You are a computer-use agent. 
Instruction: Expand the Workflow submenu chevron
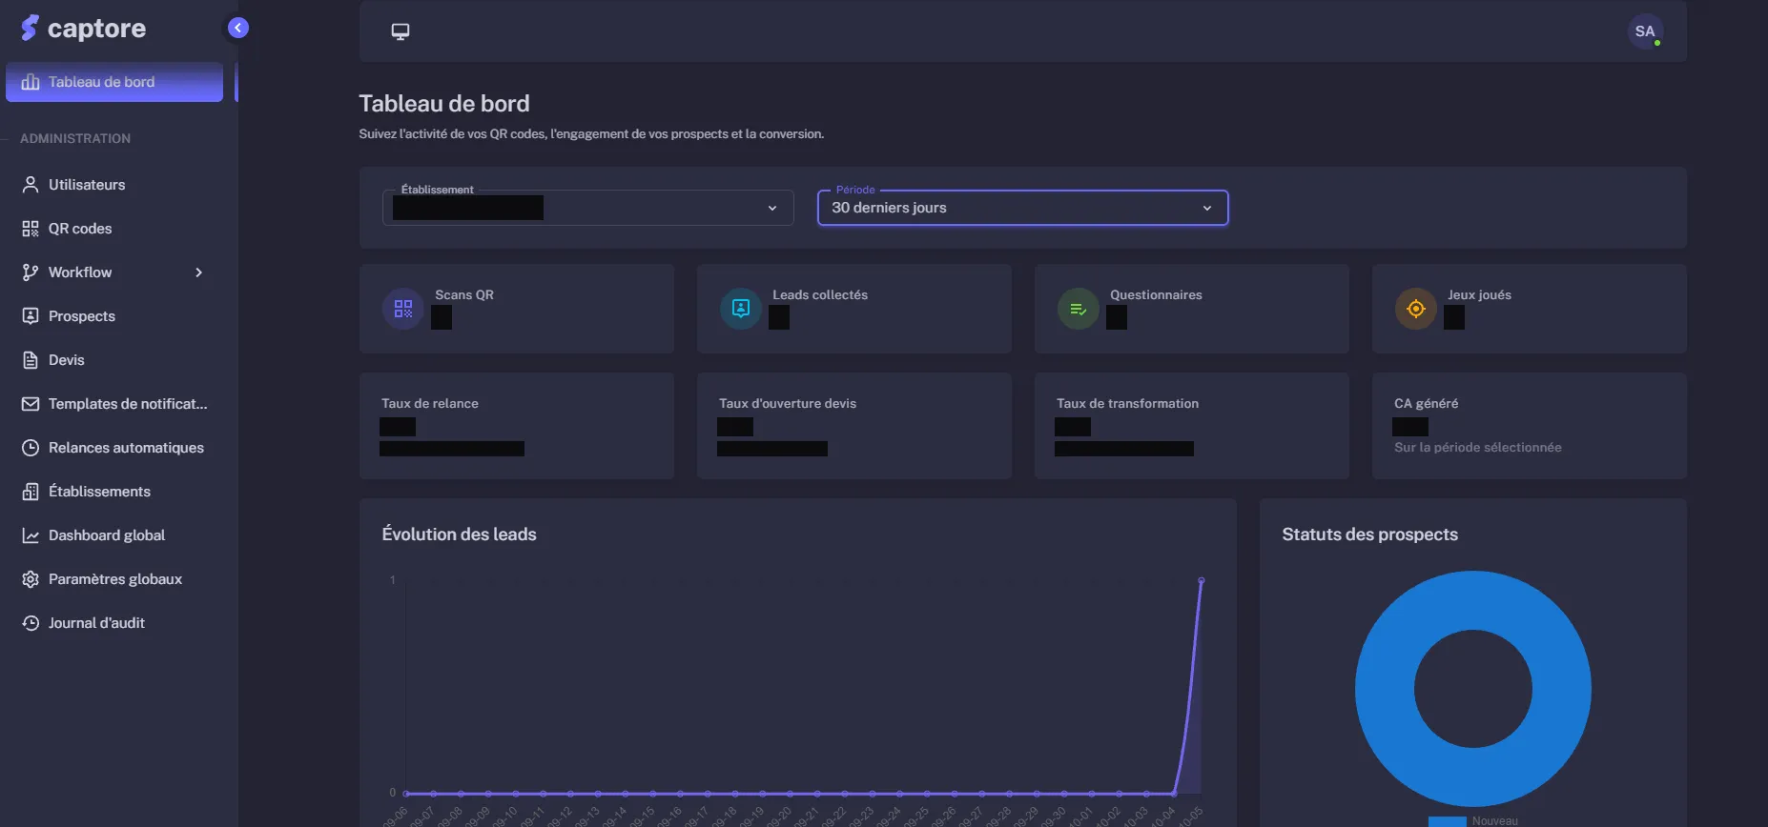click(198, 272)
